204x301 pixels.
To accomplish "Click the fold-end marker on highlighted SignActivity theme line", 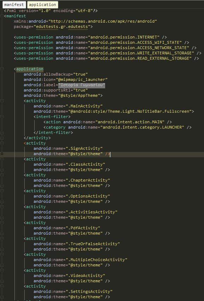I will click(x=2, y=154).
